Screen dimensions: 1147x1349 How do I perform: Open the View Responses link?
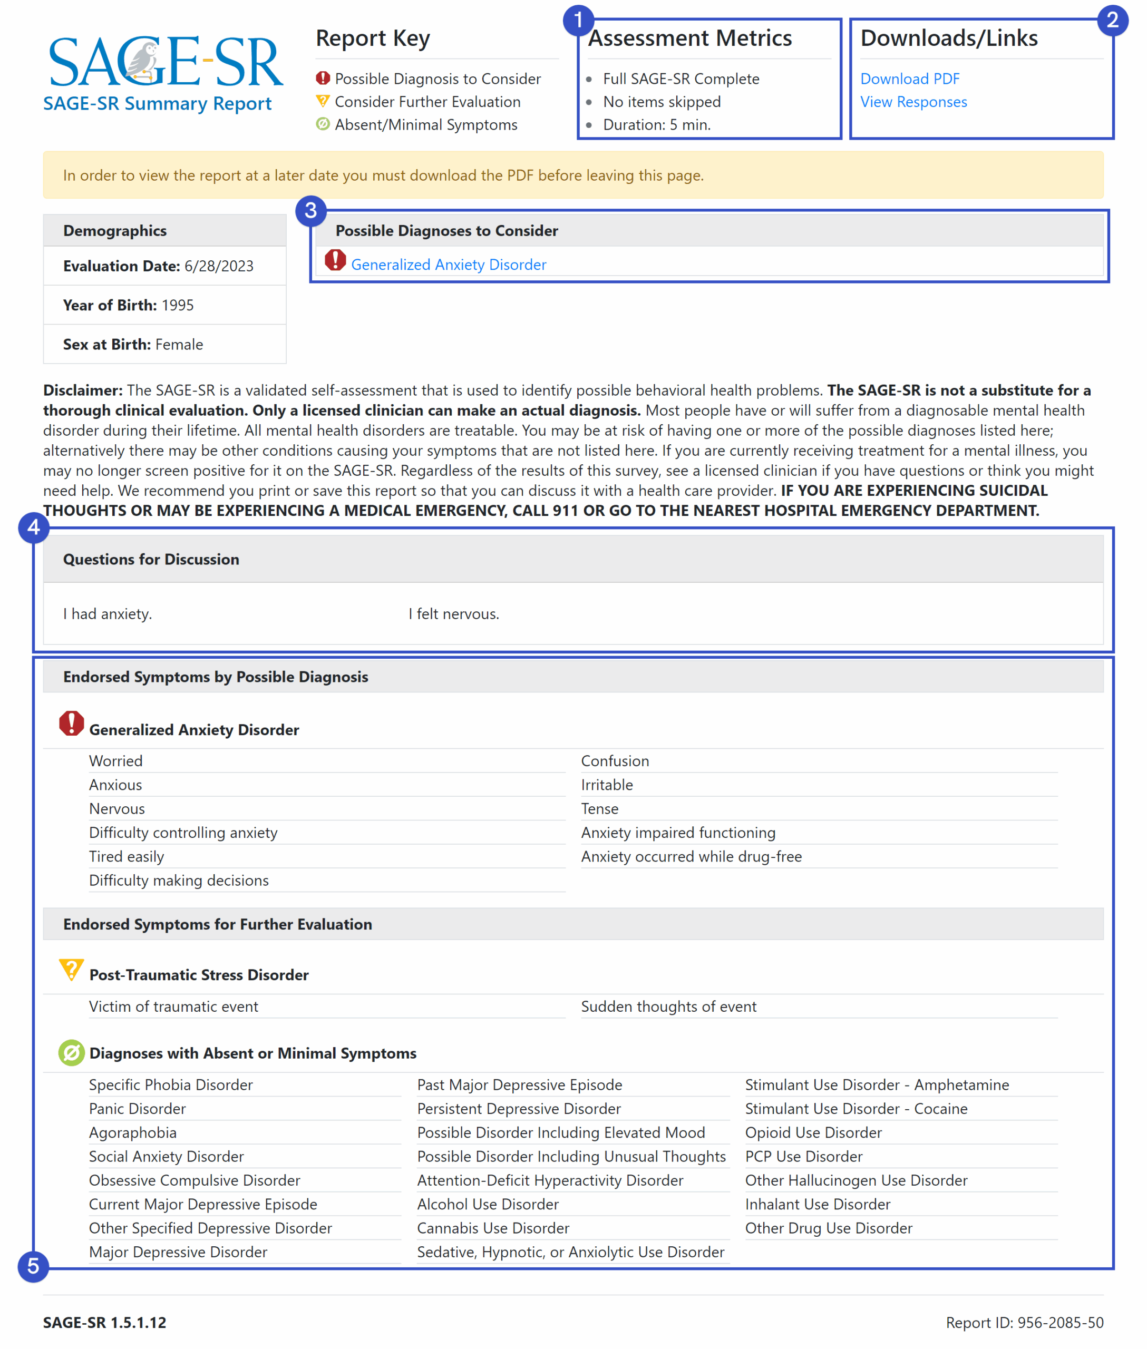click(x=913, y=102)
